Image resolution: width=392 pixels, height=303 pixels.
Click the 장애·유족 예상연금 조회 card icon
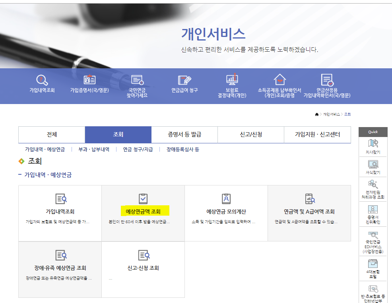point(61,255)
